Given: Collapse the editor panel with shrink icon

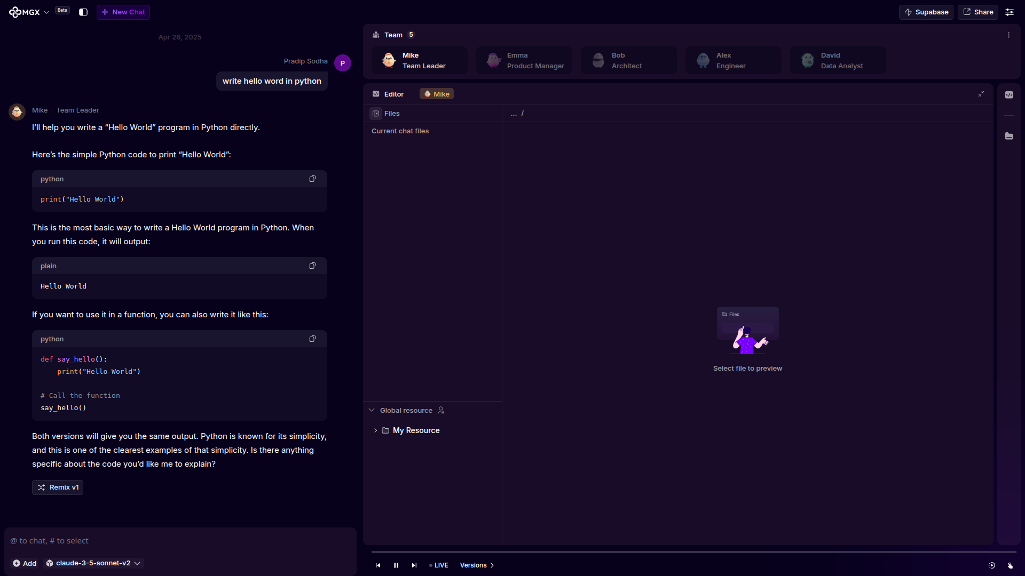Looking at the screenshot, I should coord(981,94).
